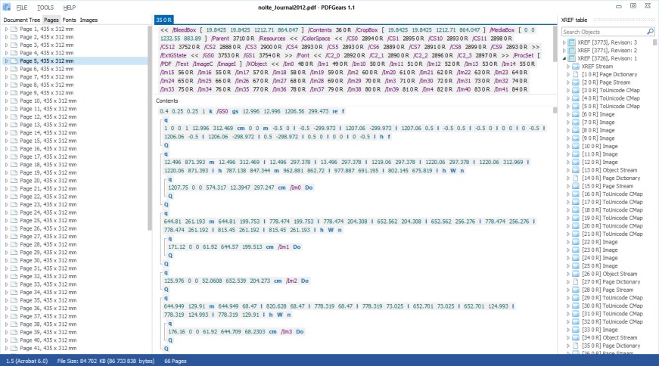659x366 pixels.
Task: Click the icon of XREF Stream entry
Action: (x=577, y=67)
